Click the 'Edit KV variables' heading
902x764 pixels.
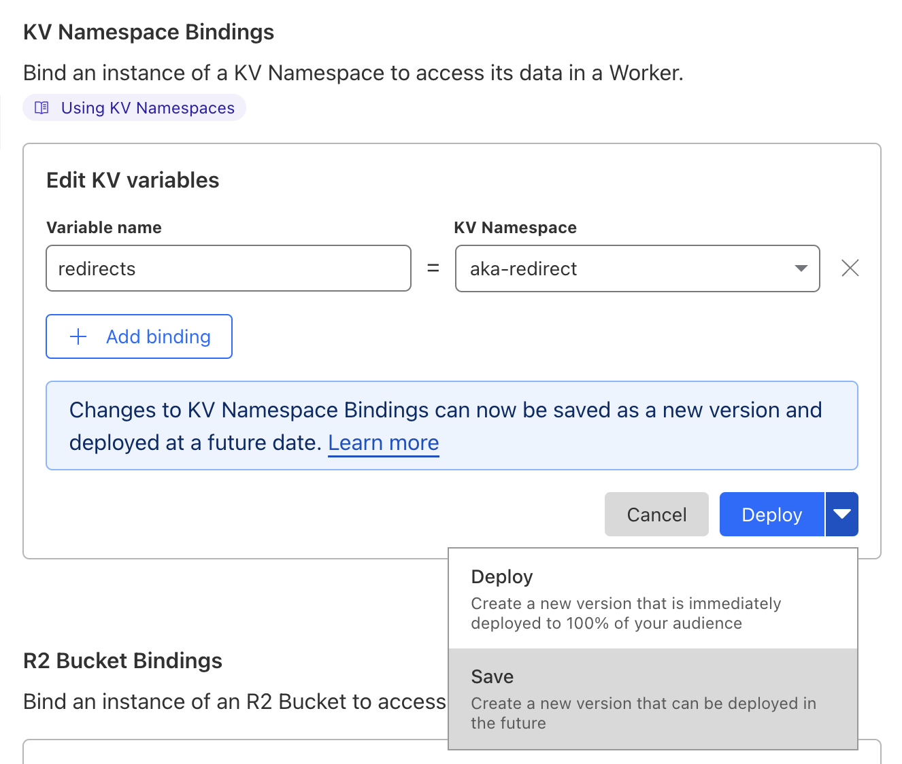133,180
